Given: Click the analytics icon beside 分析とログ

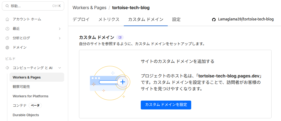Looking at the screenshot, I should pos(7,38).
